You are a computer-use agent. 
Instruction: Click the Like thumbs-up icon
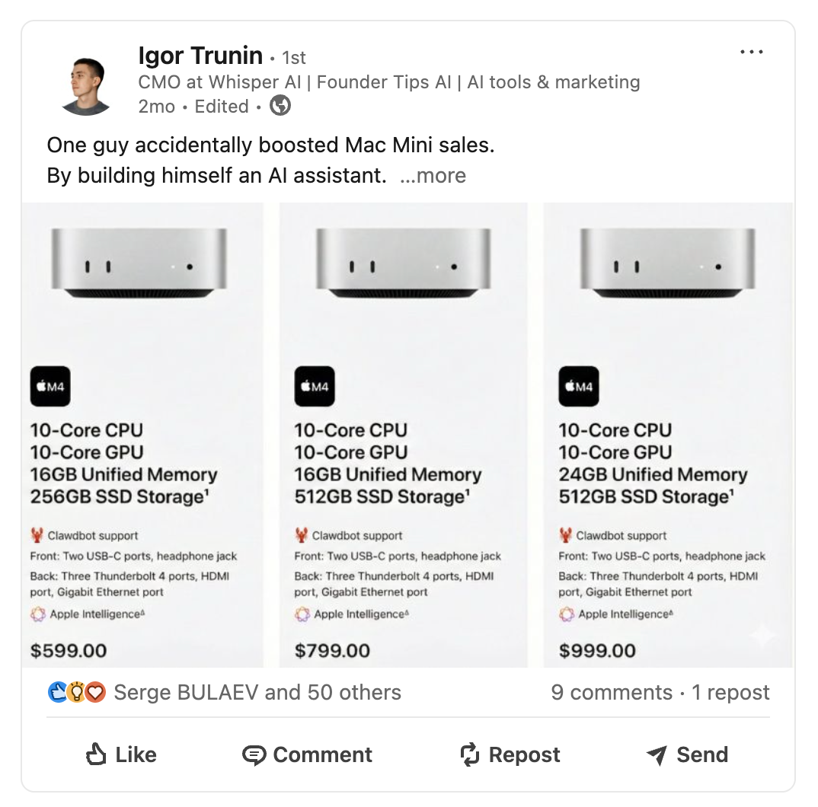[x=96, y=754]
